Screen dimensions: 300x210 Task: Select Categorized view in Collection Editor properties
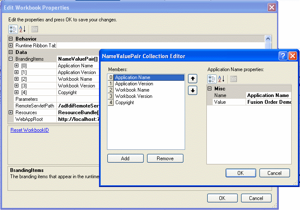click(x=212, y=79)
